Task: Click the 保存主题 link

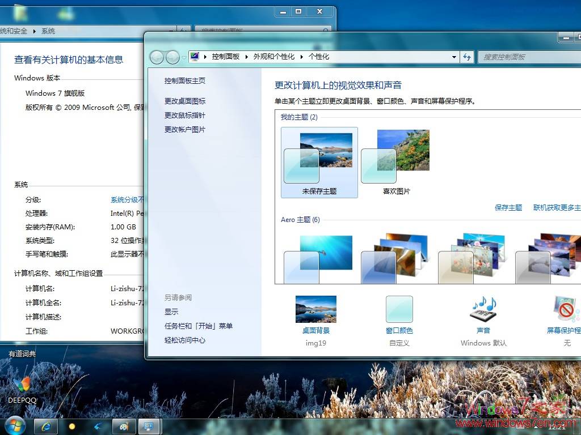Action: 508,208
